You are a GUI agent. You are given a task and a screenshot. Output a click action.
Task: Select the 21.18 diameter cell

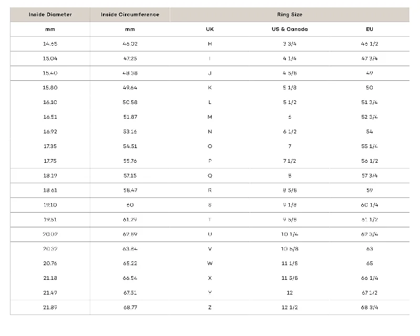[x=50, y=278]
